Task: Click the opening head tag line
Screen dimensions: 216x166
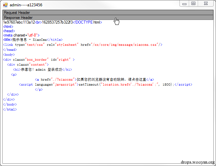Action: 9,31
